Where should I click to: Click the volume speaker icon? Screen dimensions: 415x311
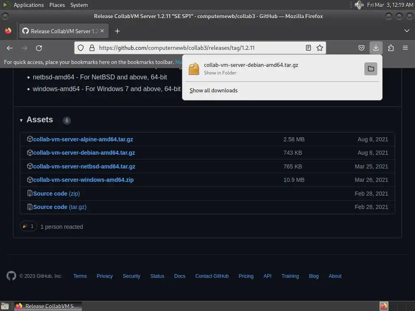(x=359, y=5)
